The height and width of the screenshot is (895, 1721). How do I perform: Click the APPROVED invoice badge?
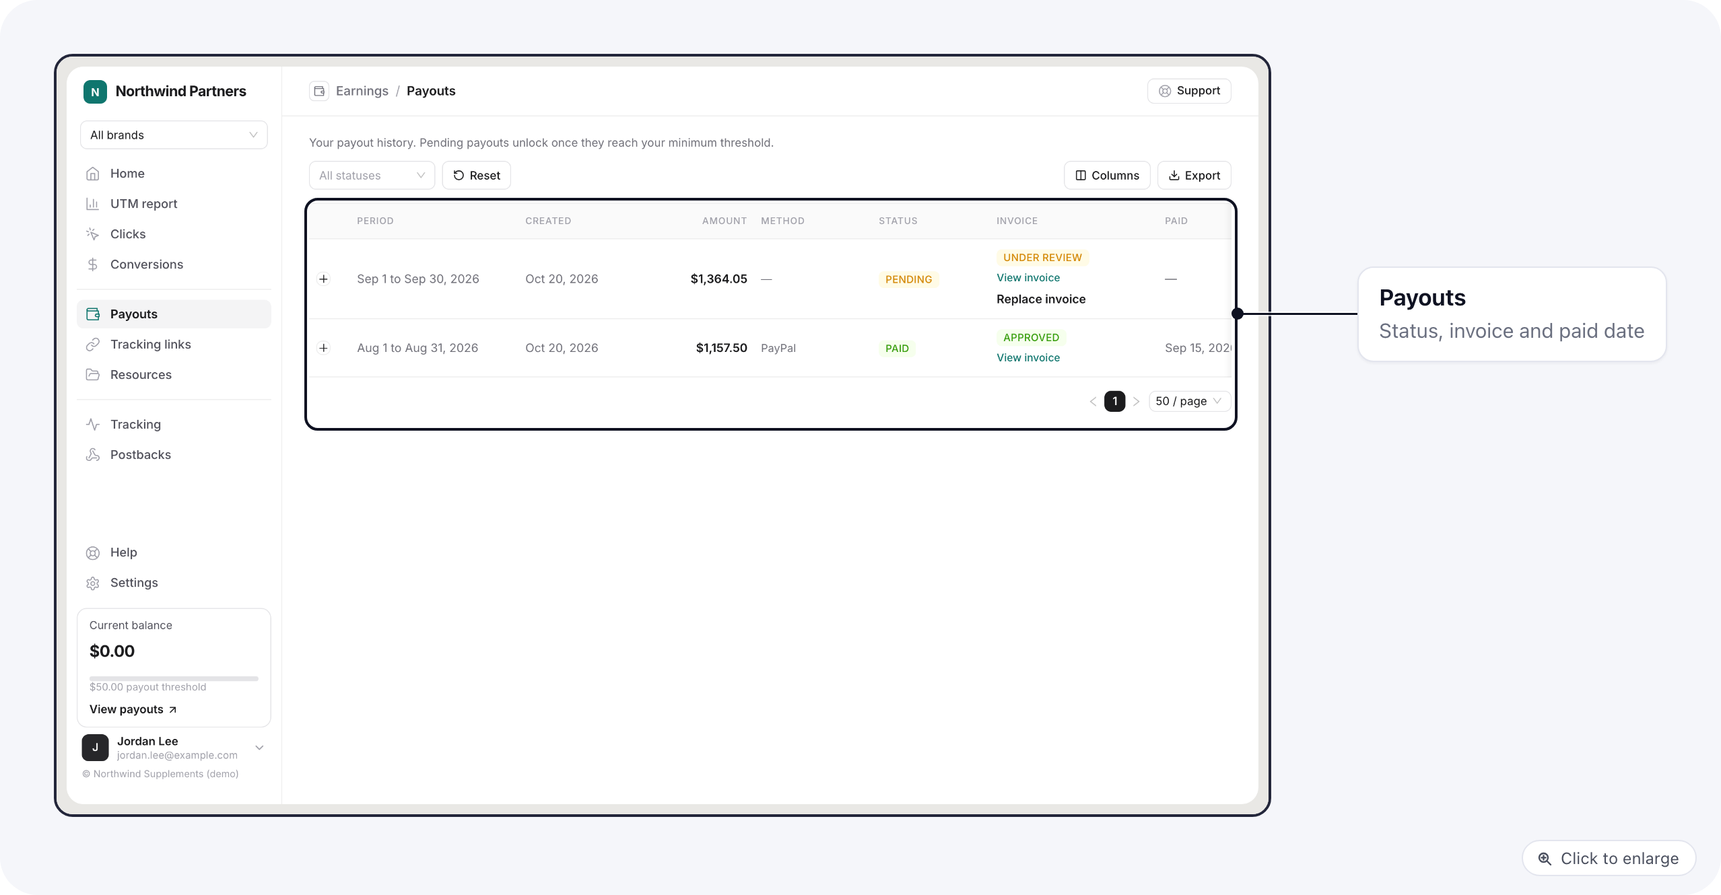click(1032, 338)
